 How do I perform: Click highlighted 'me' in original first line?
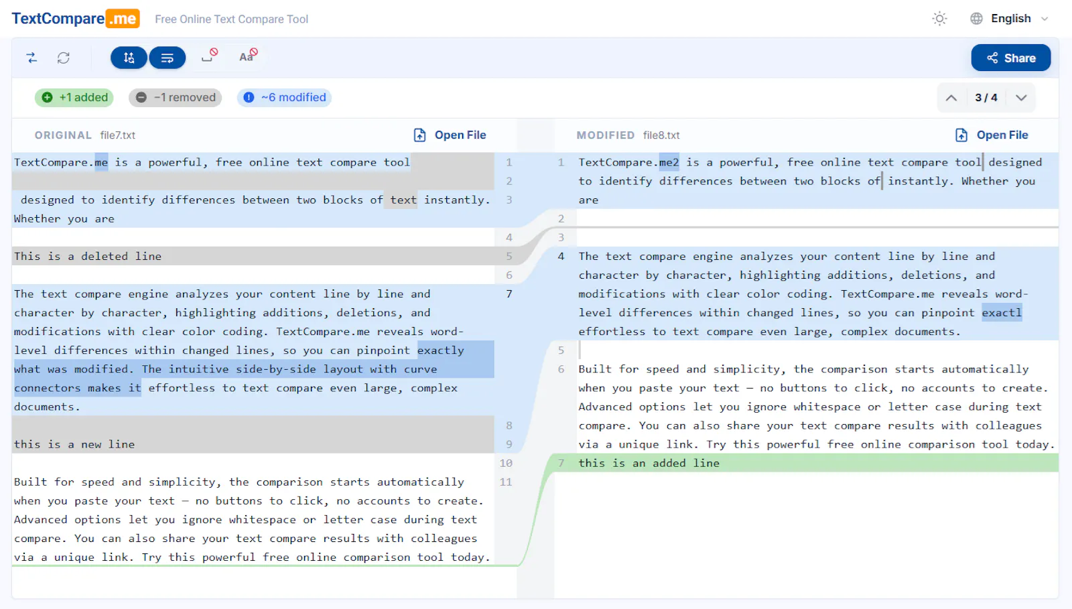(x=101, y=162)
